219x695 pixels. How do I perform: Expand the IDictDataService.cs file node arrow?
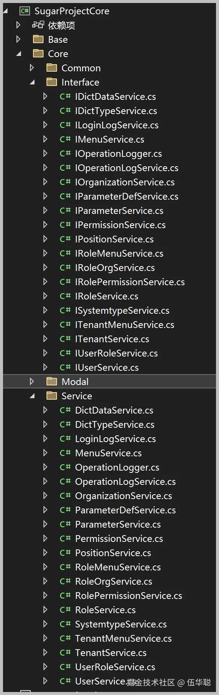coord(45,96)
